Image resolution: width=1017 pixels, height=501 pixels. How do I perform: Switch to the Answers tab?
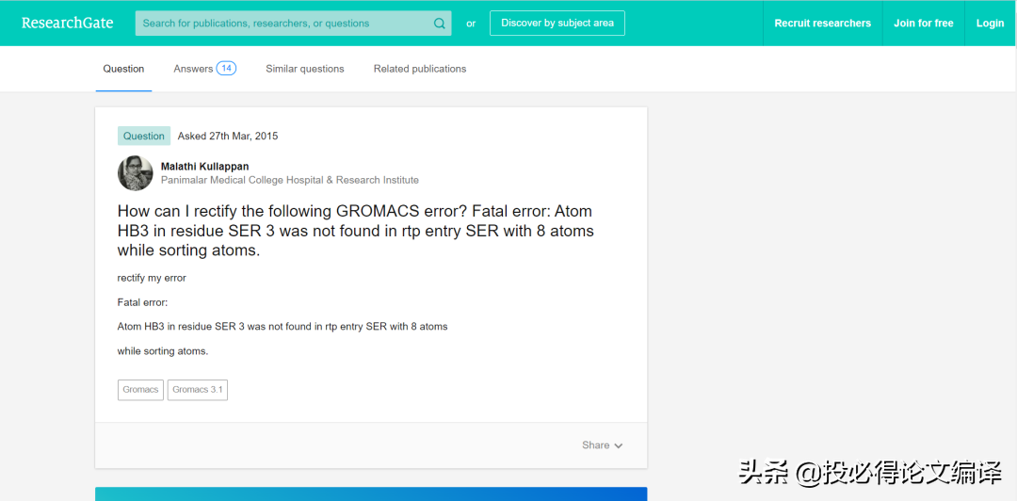tap(193, 69)
